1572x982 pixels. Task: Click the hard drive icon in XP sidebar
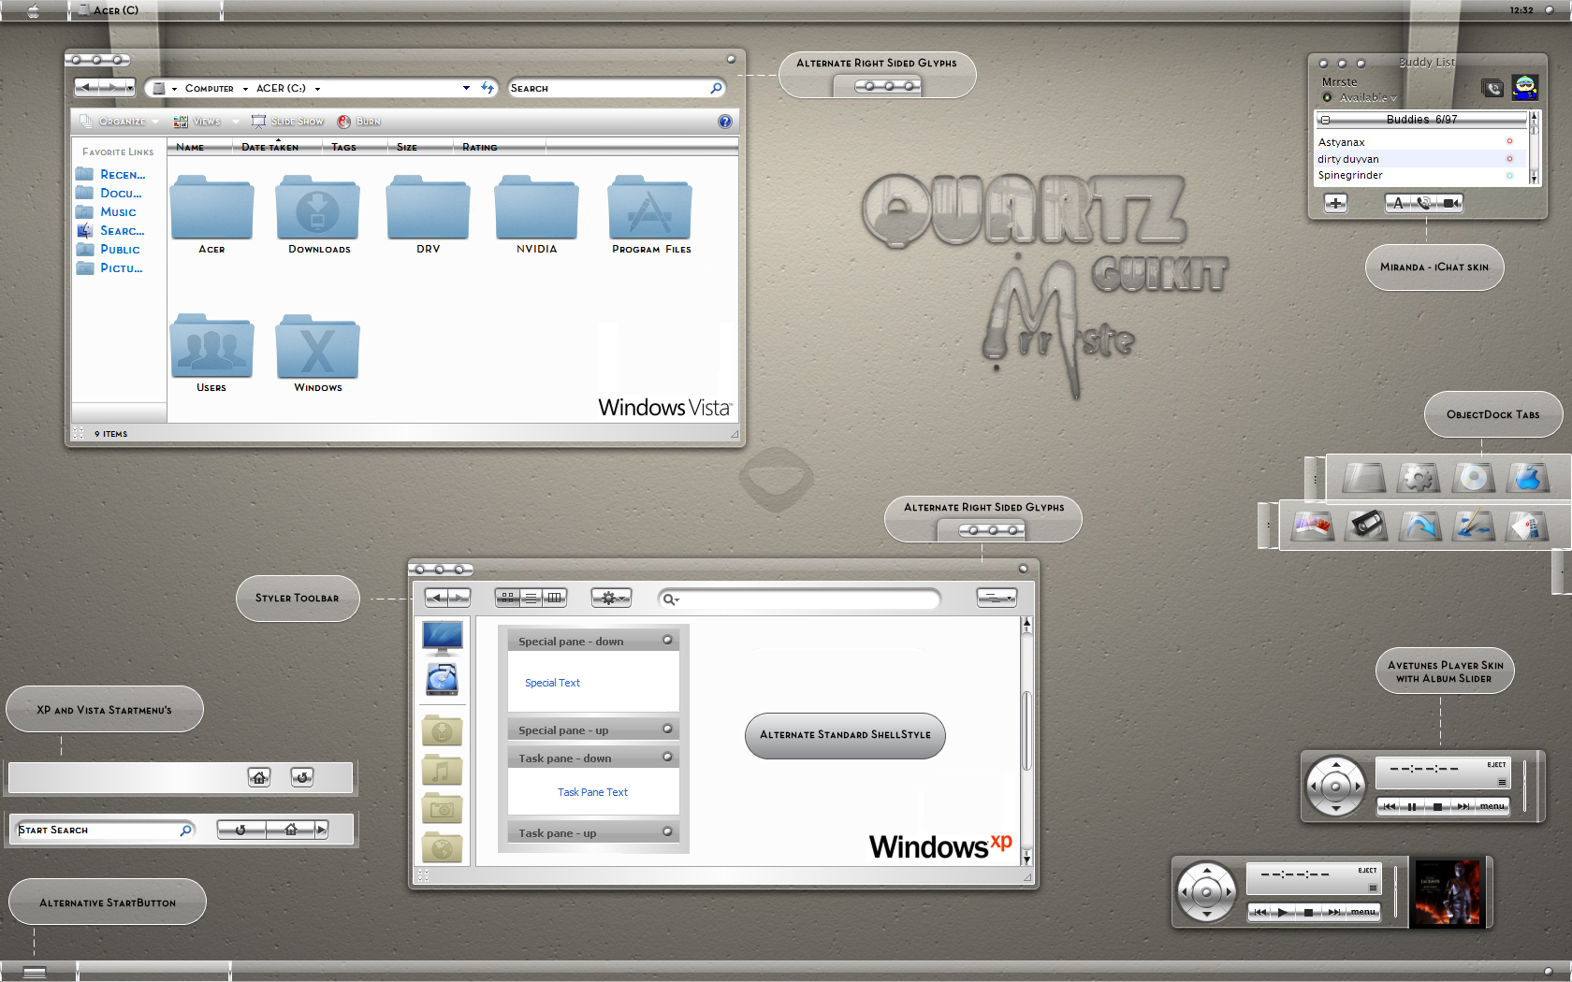443,679
